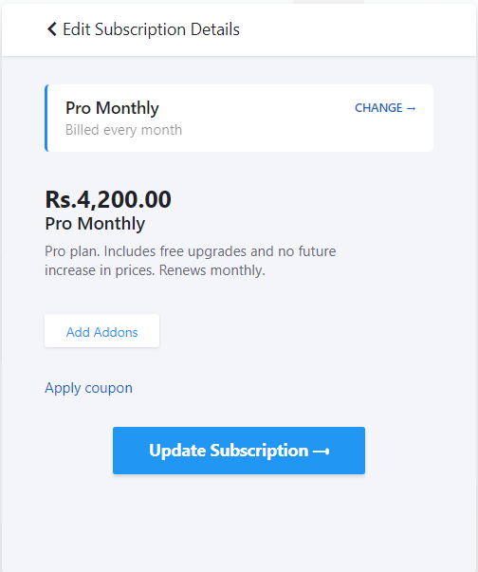Click the word 'coupon' in Apply coupon
The height and width of the screenshot is (572, 478).
click(x=109, y=388)
